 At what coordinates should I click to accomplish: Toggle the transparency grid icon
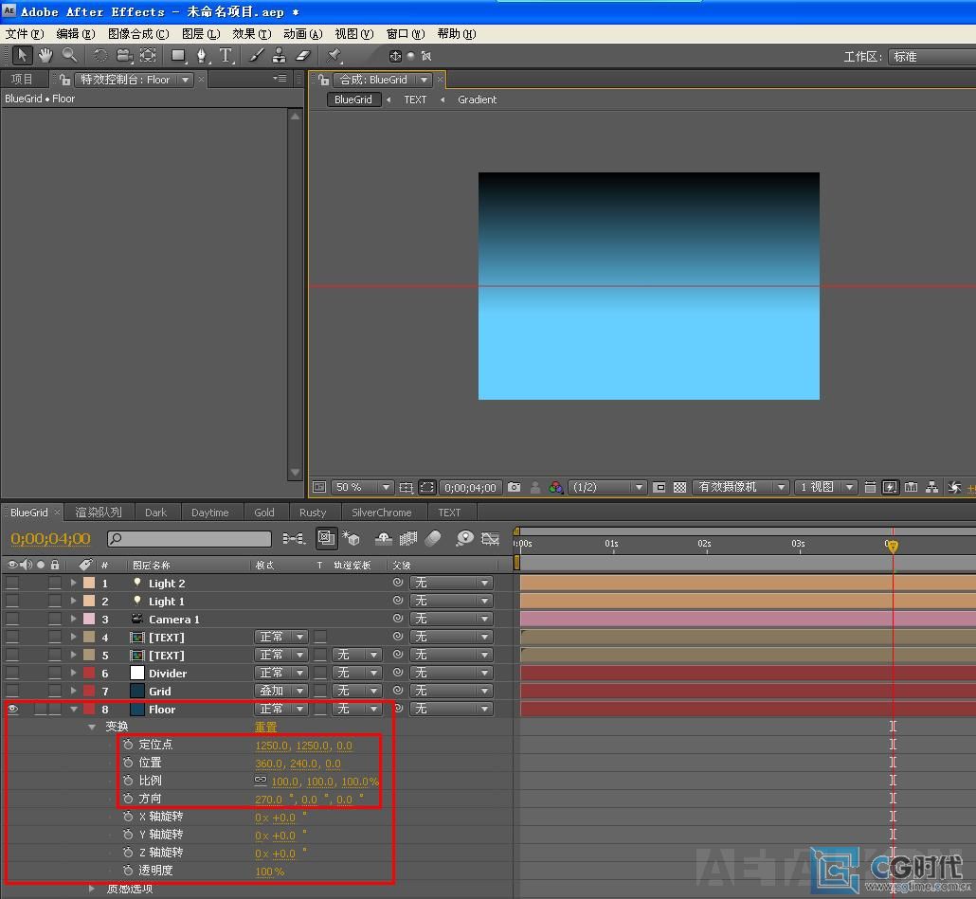click(x=679, y=487)
